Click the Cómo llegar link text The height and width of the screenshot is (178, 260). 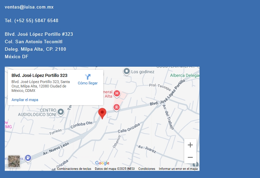pyautogui.click(x=88, y=83)
